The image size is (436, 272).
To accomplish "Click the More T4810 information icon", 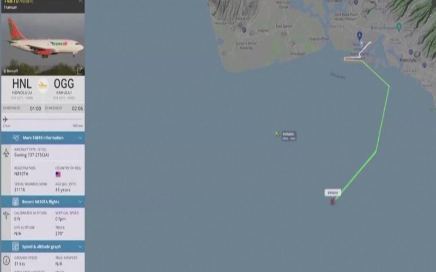I will tap(16, 138).
